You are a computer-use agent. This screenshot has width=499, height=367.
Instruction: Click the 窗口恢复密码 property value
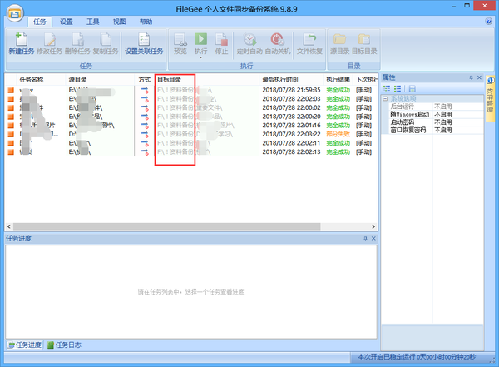pos(457,130)
